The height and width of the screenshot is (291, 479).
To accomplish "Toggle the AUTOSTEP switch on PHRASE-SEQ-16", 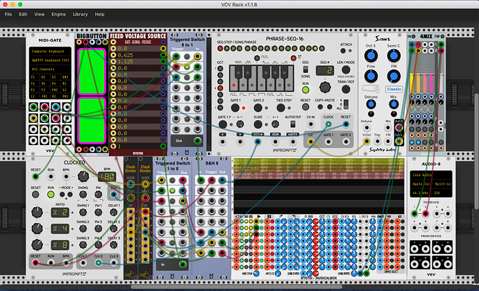I will point(293,124).
